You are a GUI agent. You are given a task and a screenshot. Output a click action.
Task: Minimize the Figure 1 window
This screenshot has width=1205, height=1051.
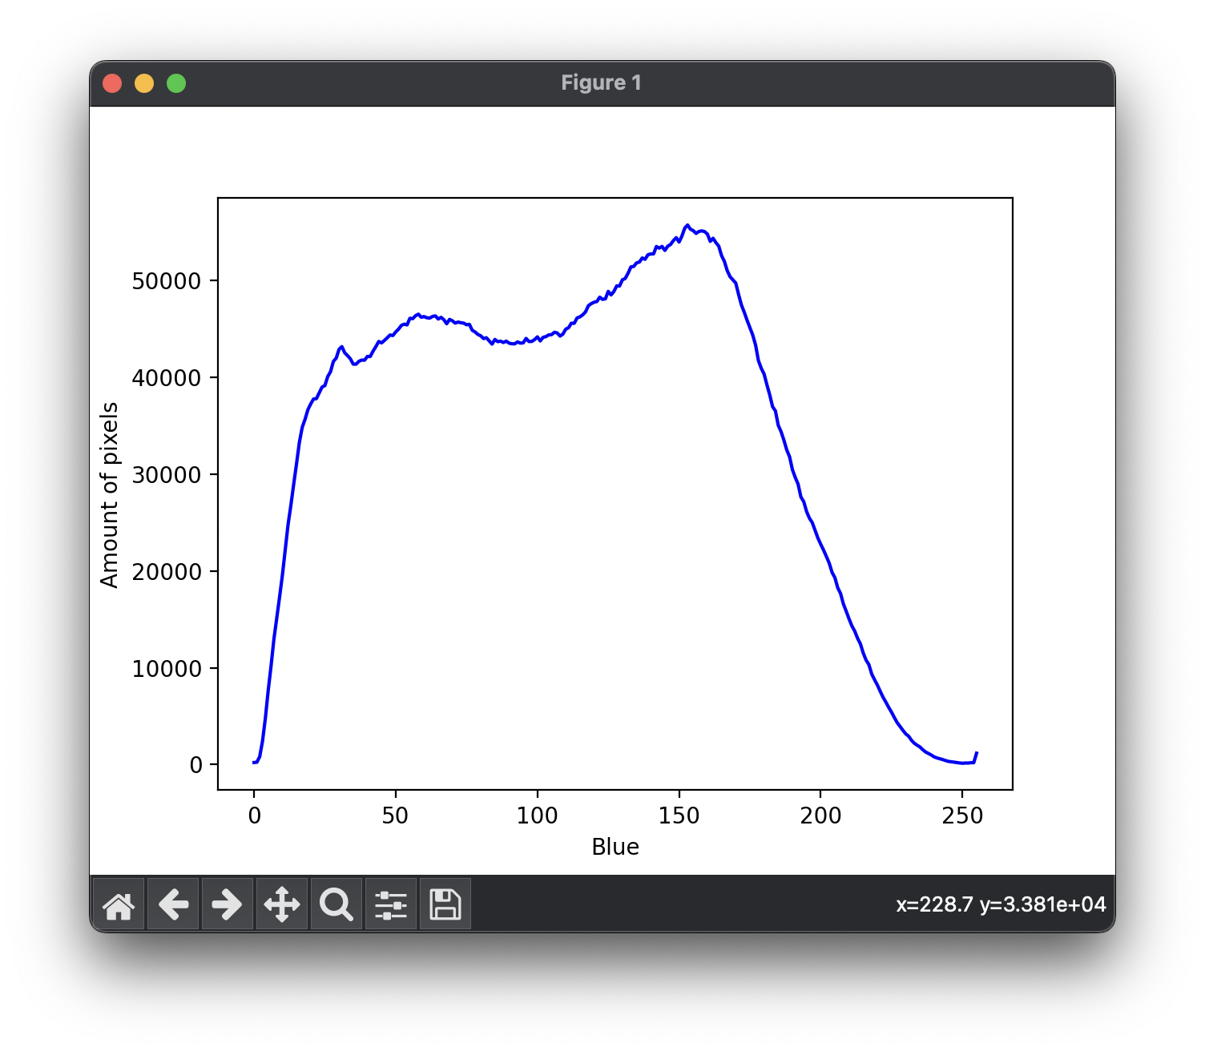click(144, 83)
